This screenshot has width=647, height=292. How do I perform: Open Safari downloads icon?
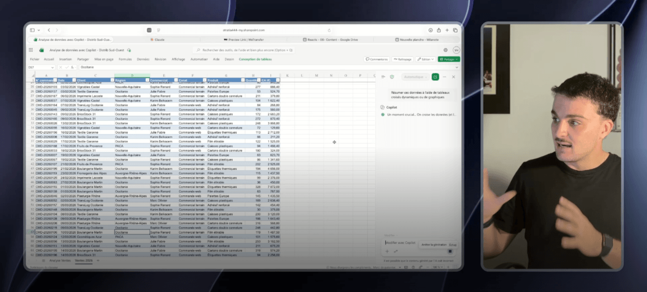430,30
